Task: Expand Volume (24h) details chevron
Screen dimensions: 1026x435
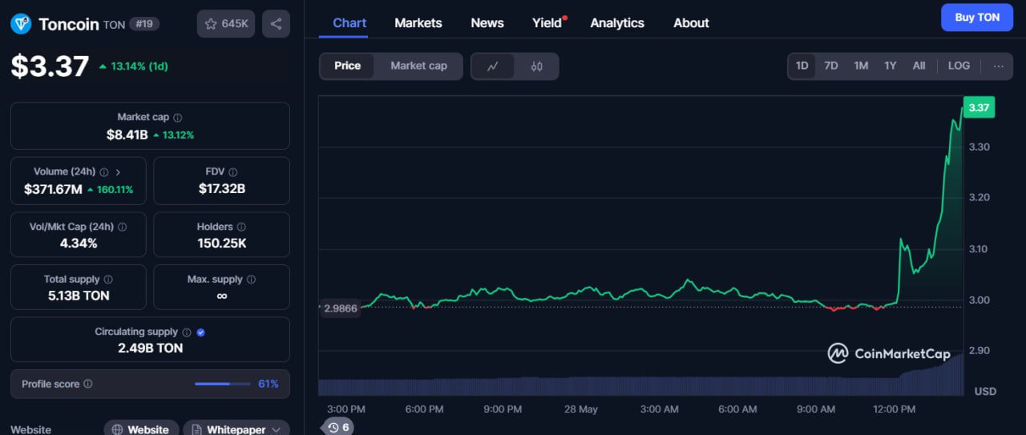Action: (119, 171)
